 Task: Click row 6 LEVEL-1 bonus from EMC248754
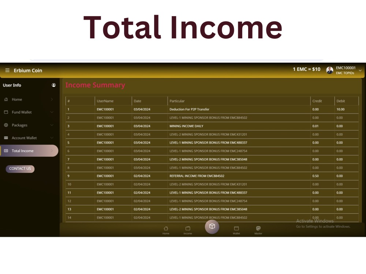208,151
